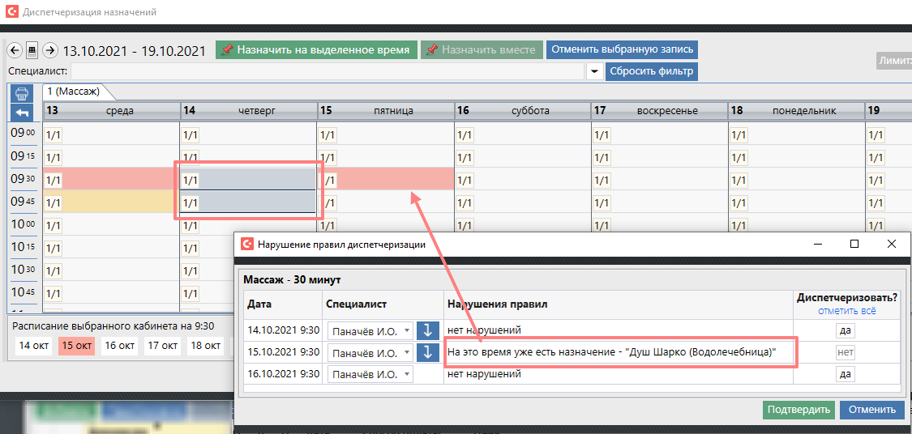Click the 'отметить всё' link
The width and height of the screenshot is (912, 434).
click(x=846, y=311)
